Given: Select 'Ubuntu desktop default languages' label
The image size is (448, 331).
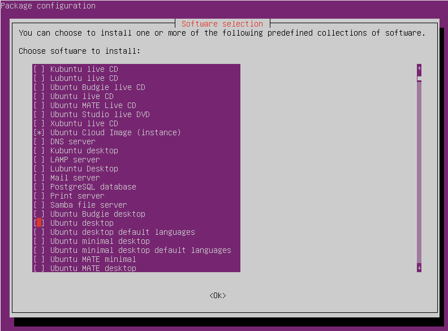Looking at the screenshot, I should (x=123, y=232).
